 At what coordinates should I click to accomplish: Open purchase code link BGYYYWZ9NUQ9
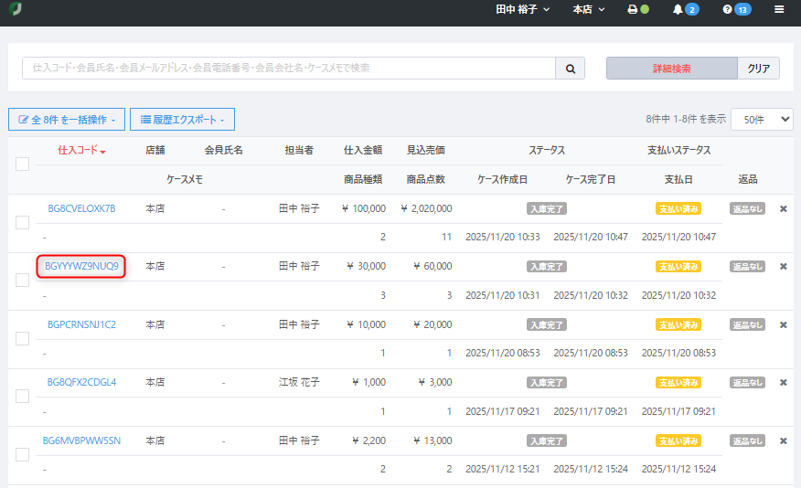(x=81, y=266)
